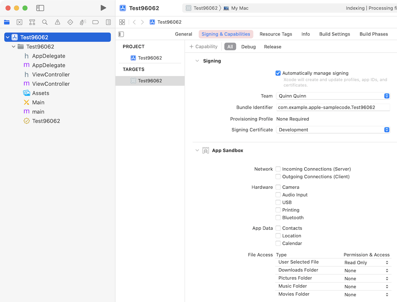The width and height of the screenshot is (397, 302).
Task: Toggle the navigator sidebar button
Action: (x=40, y=8)
